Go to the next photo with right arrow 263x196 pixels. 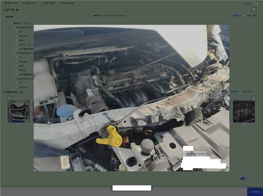pos(253,98)
